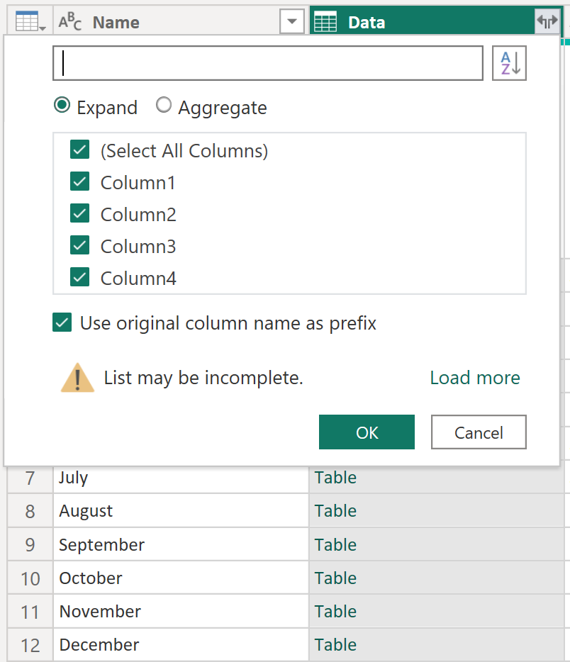Click the column search input field
The image size is (570, 662).
point(268,63)
